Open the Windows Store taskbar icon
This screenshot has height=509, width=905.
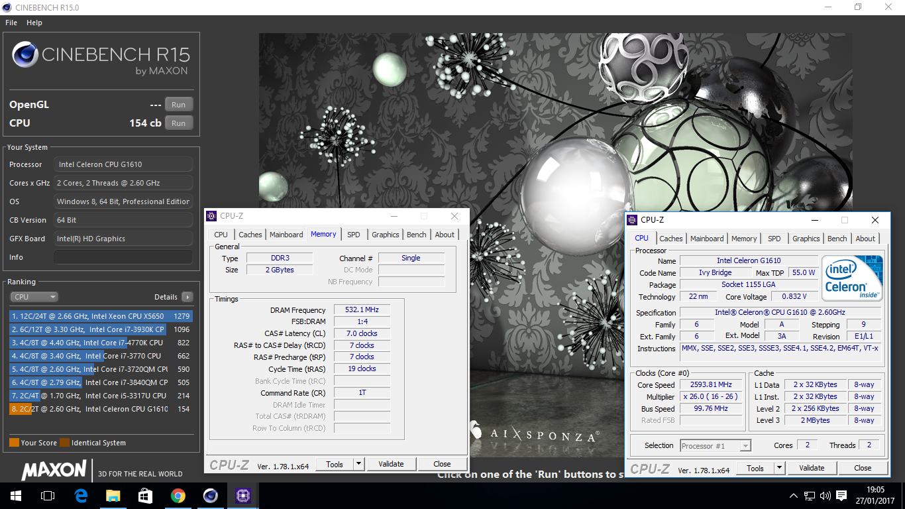pyautogui.click(x=145, y=495)
